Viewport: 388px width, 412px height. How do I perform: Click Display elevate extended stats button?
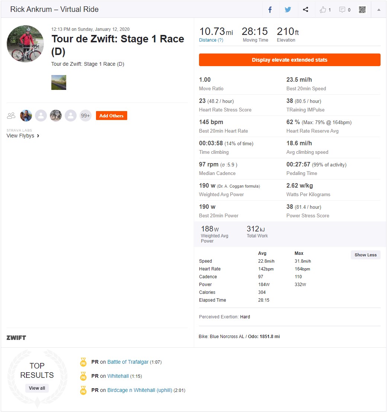tap(290, 60)
